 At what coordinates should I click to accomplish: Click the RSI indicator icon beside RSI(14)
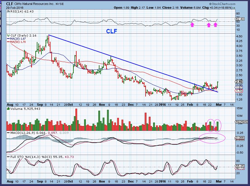point(8,12)
